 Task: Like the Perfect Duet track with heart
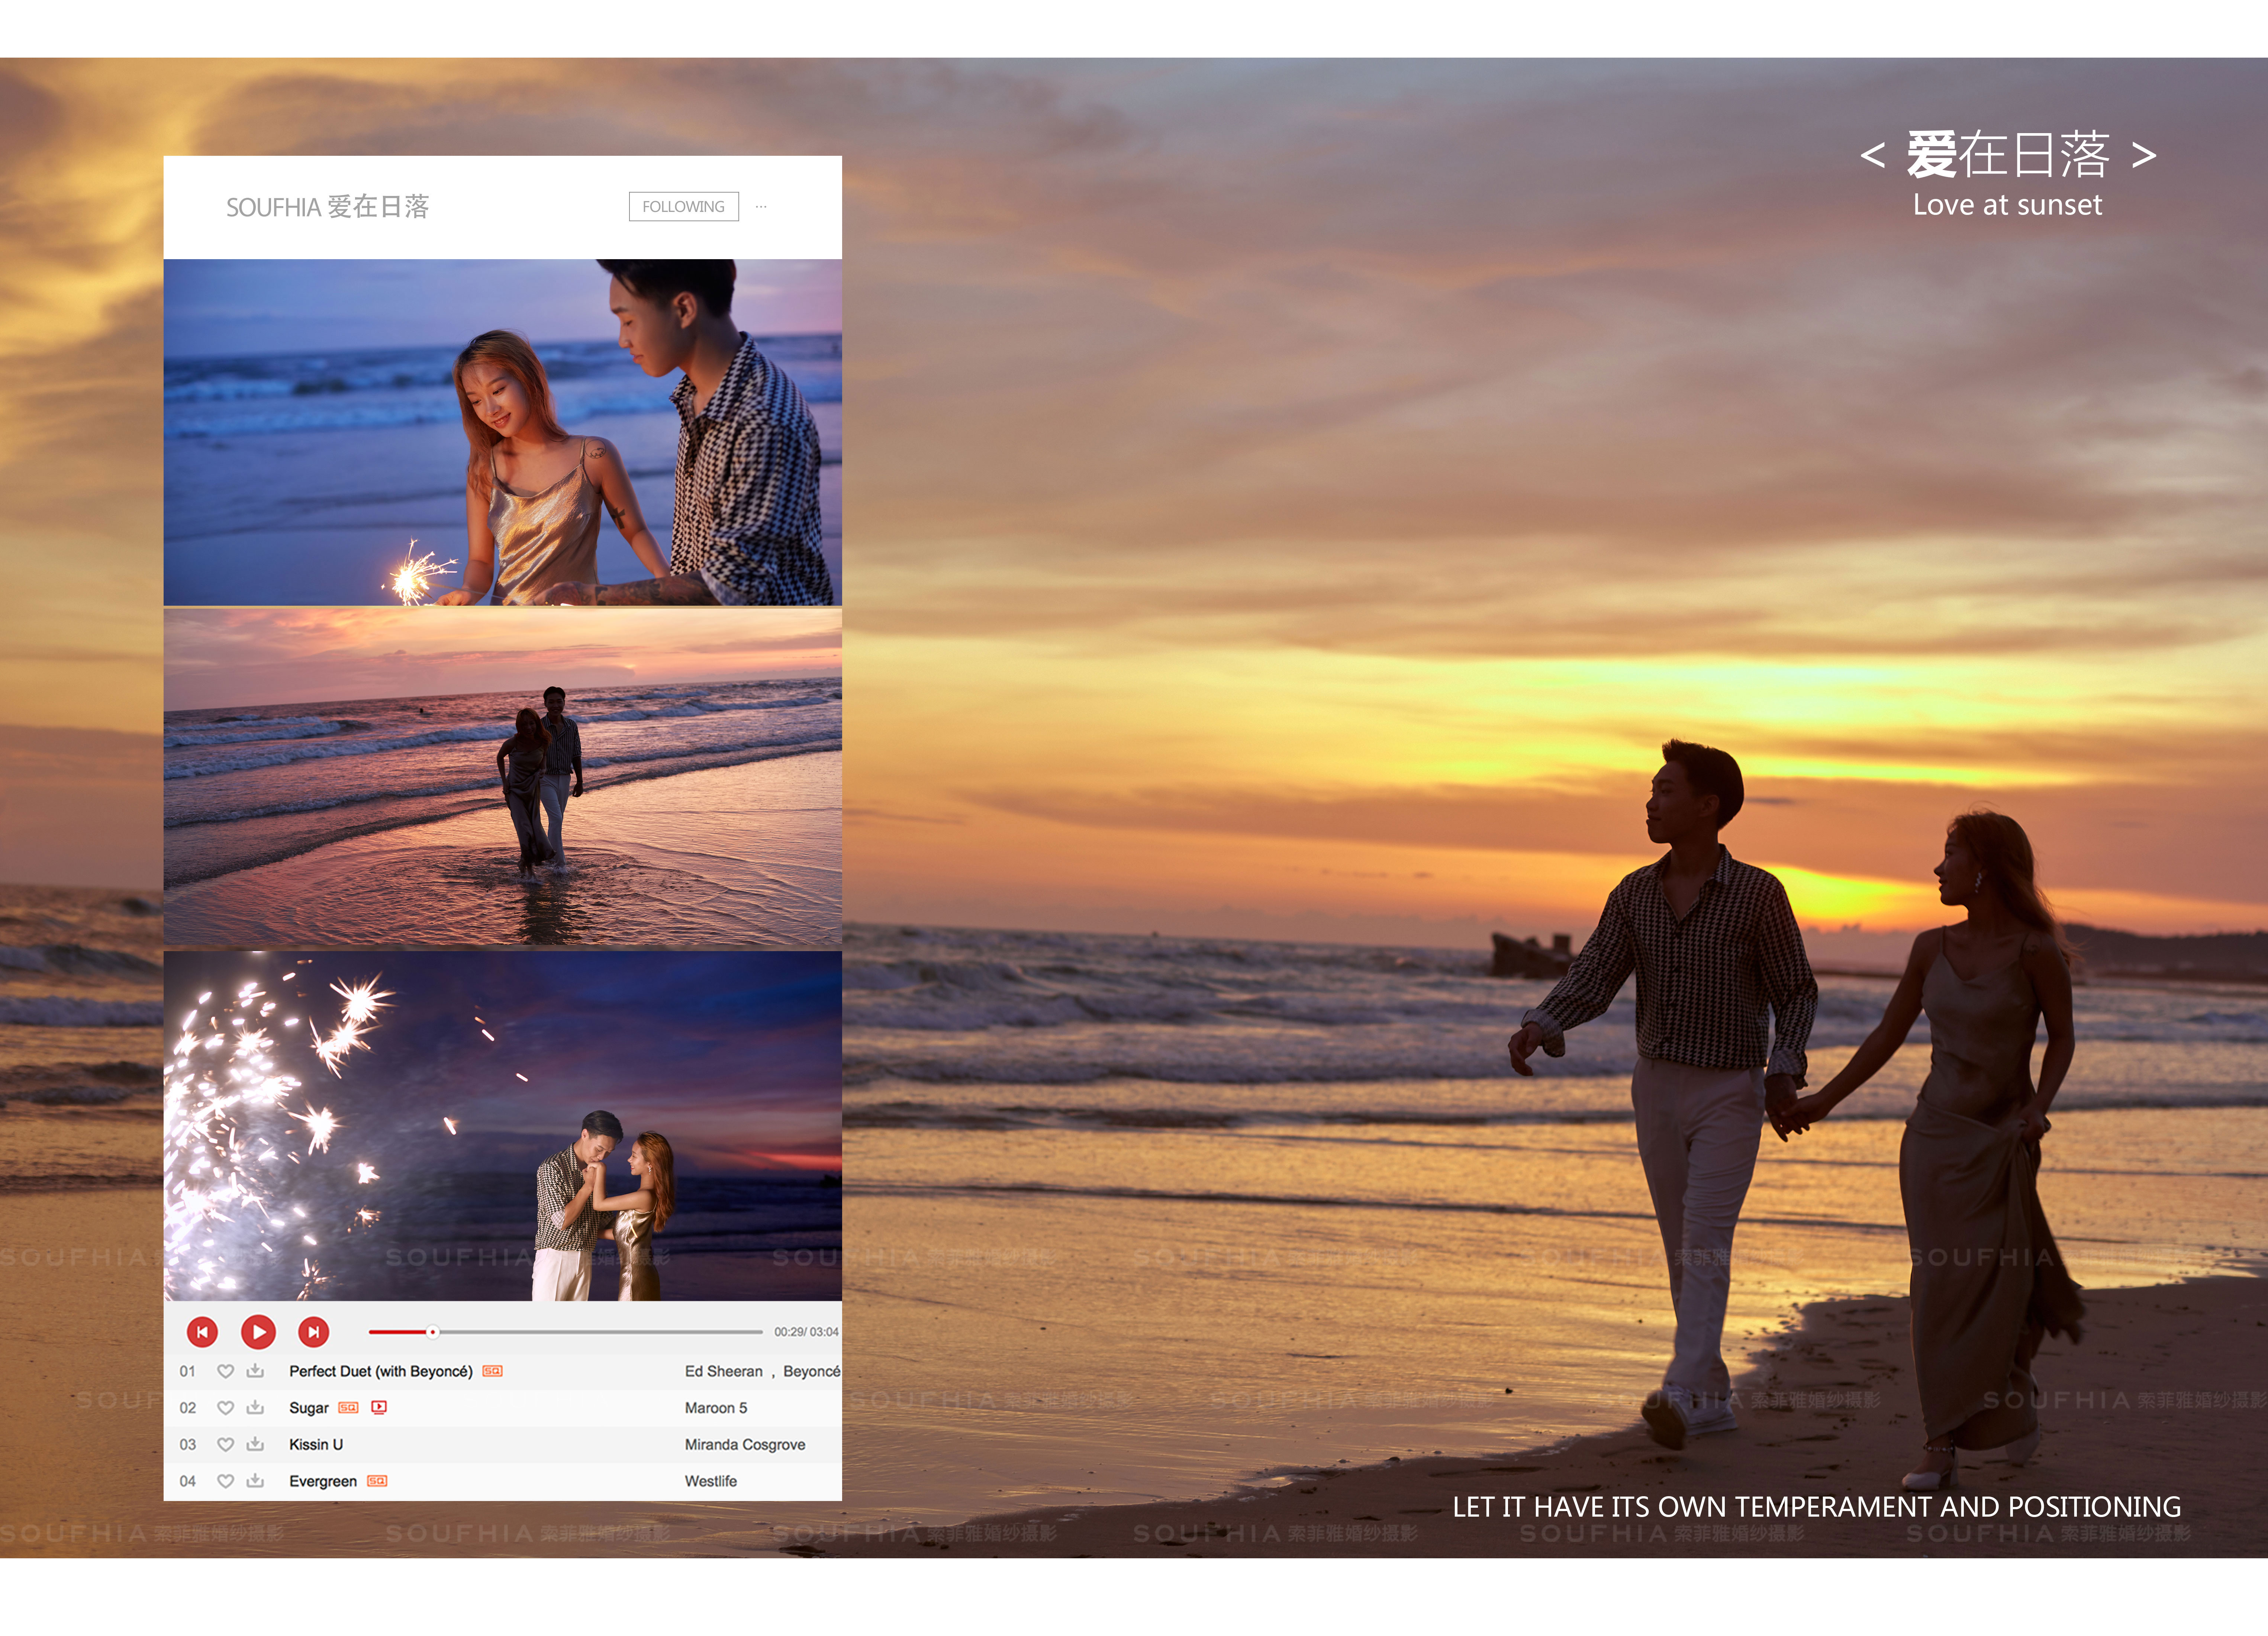[226, 1371]
